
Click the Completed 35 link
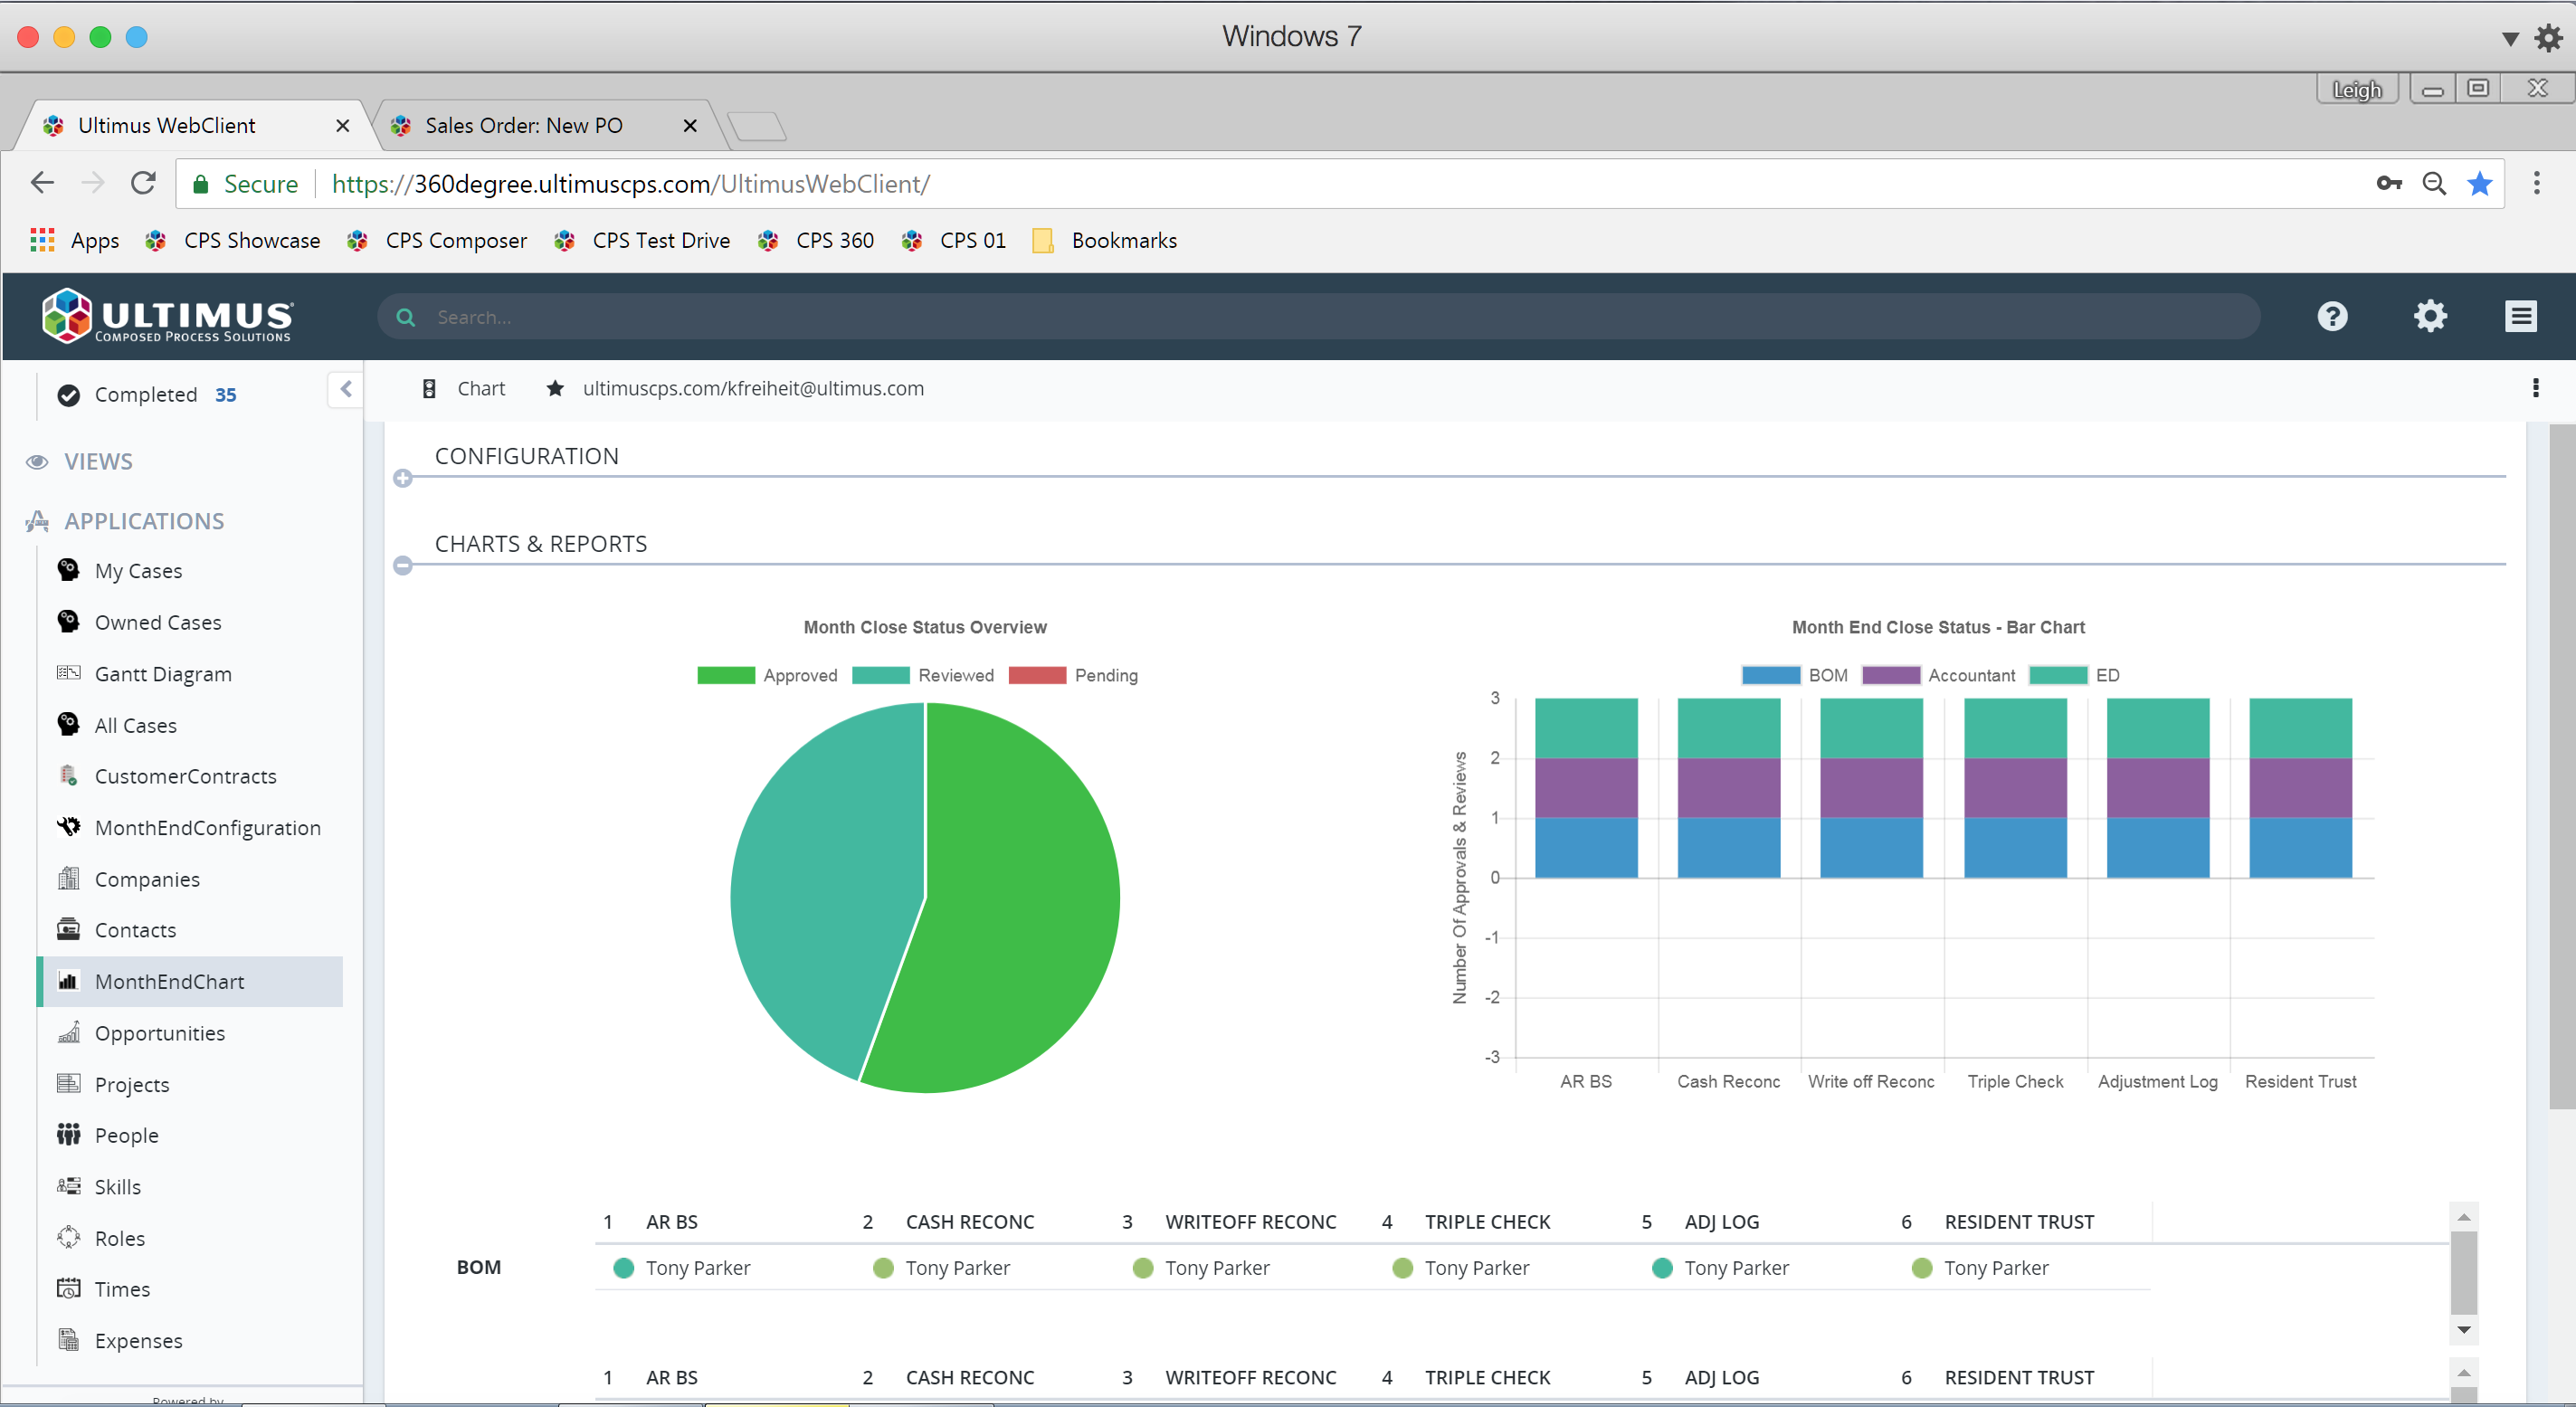(x=147, y=394)
